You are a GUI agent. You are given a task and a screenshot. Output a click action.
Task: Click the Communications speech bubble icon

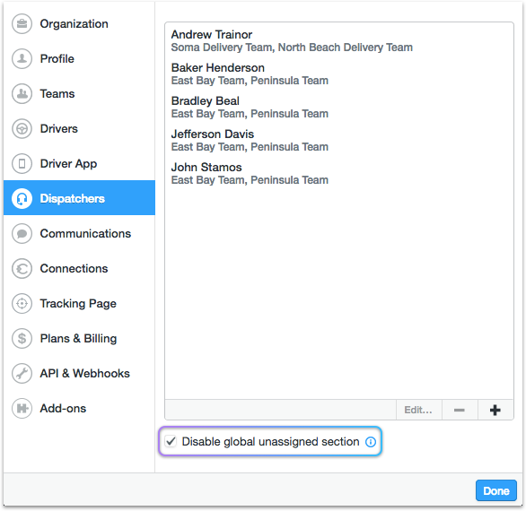22,234
